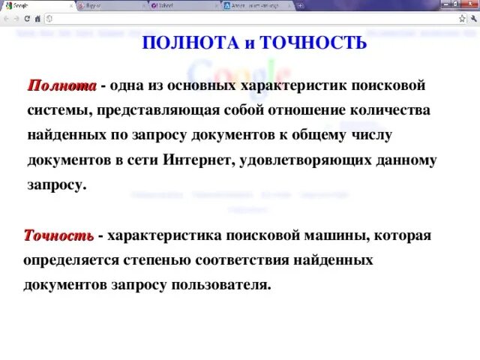Screen dimensions: 480x360
Task: Close the Google tab
Action: tap(71, 5)
